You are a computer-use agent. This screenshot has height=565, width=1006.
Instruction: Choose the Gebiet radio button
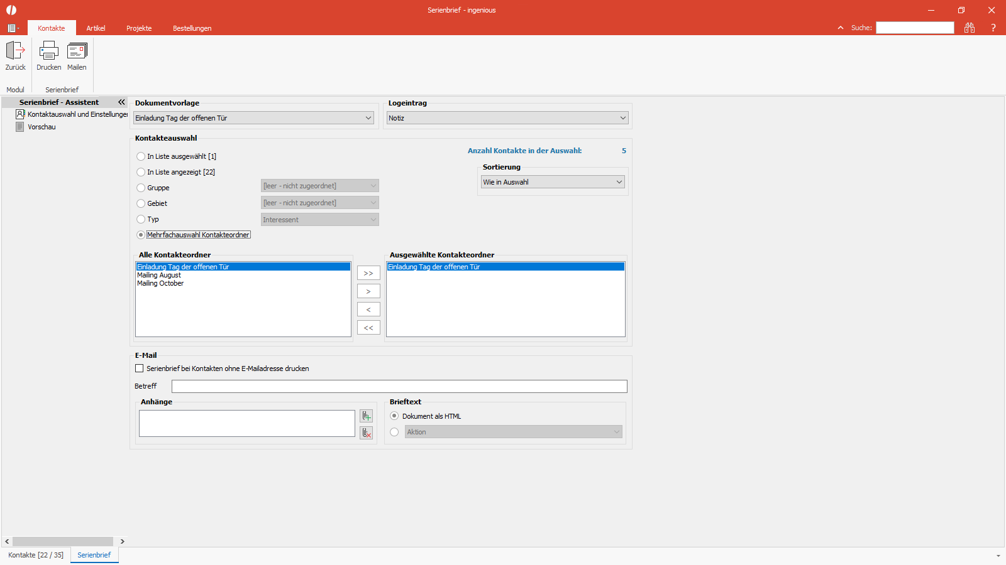coord(141,203)
